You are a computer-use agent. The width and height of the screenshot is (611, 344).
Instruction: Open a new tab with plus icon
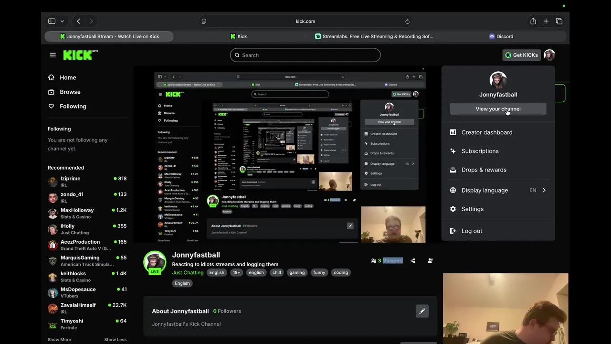click(546, 21)
